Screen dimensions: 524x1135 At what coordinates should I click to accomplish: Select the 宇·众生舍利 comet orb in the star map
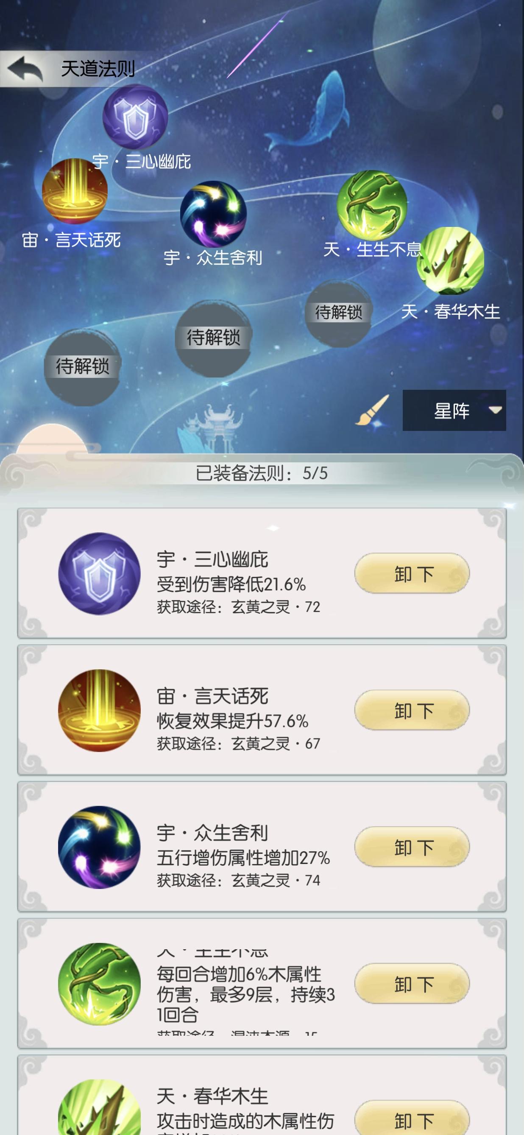click(214, 214)
